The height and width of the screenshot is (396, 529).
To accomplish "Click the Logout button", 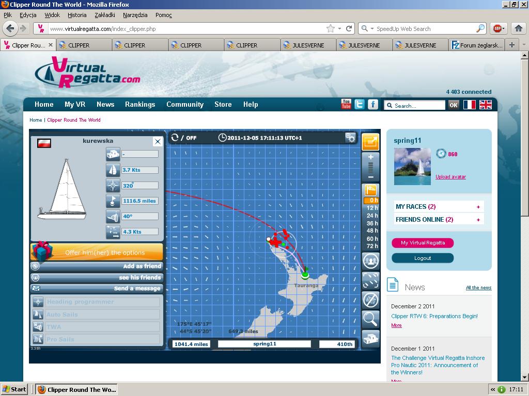I will coord(423,258).
